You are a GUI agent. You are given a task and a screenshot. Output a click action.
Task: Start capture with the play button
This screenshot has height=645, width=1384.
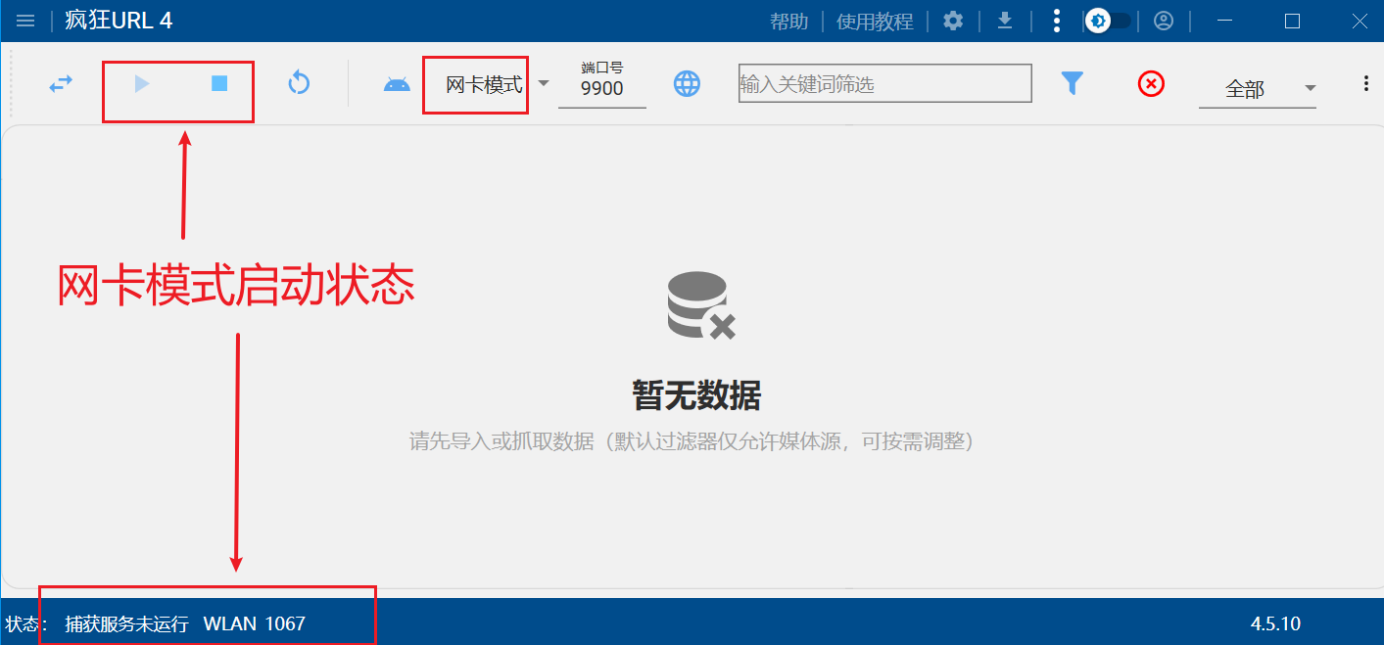point(142,84)
